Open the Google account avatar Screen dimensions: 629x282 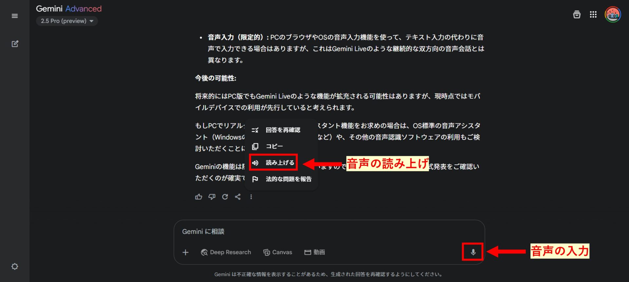613,15
